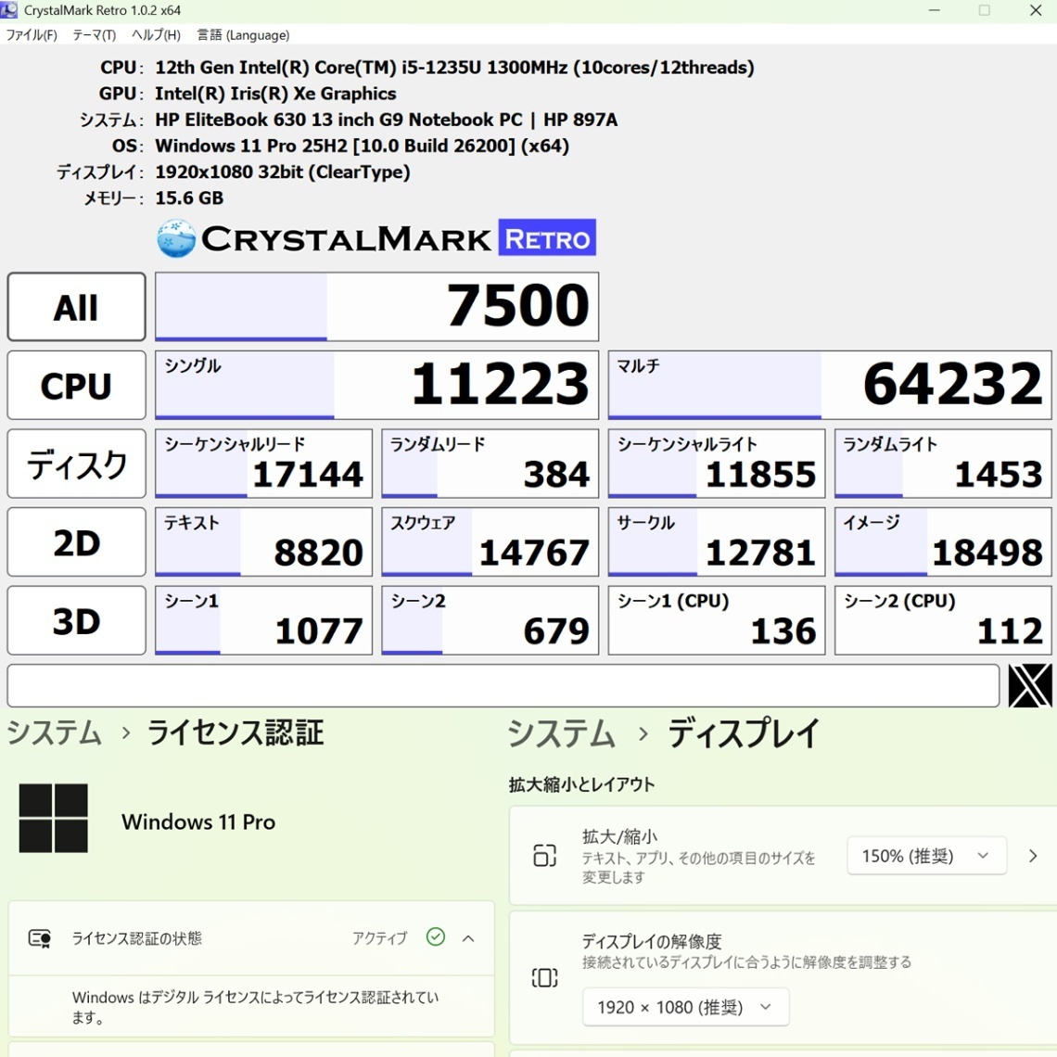Click the シーン1 3D score 1077

pyautogui.click(x=263, y=620)
